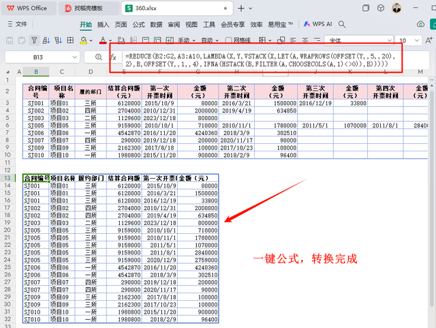Click the freeze panes icon
Viewport: 436px width, 328px height.
(x=262, y=40)
